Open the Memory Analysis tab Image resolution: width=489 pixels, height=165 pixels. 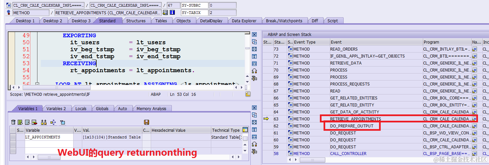(151, 108)
